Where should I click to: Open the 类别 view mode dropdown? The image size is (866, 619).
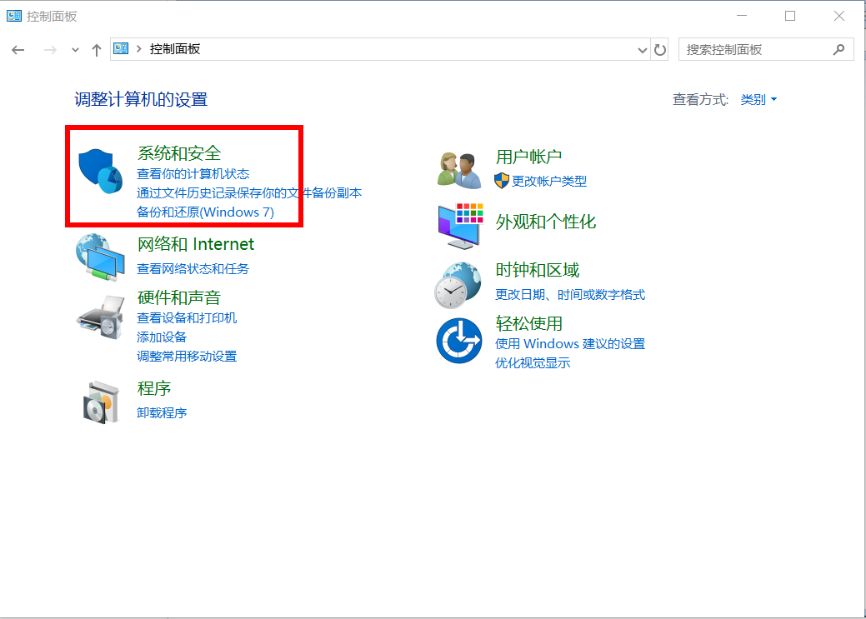coord(758,99)
